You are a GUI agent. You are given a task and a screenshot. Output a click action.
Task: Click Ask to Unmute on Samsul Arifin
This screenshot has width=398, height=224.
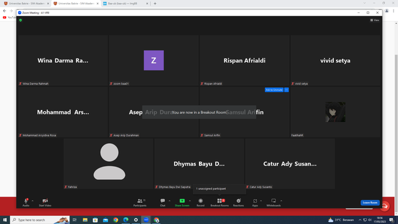274,90
